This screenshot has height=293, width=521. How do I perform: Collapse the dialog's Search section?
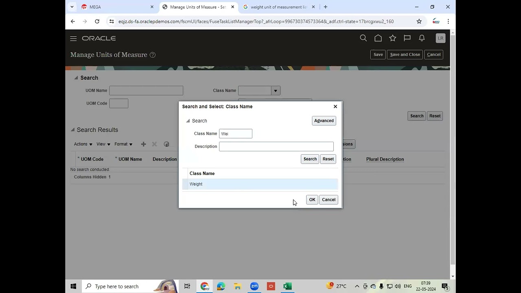point(188,121)
